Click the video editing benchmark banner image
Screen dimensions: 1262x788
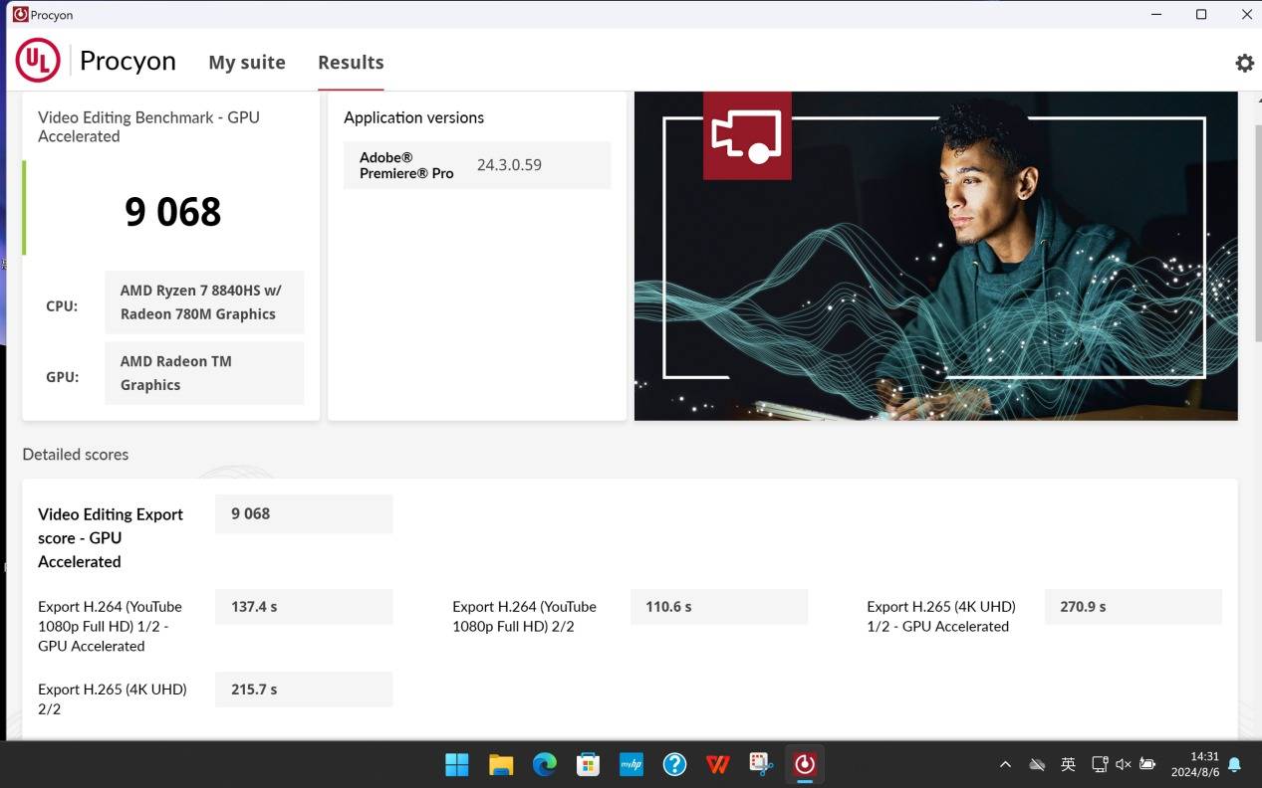pyautogui.click(x=935, y=256)
